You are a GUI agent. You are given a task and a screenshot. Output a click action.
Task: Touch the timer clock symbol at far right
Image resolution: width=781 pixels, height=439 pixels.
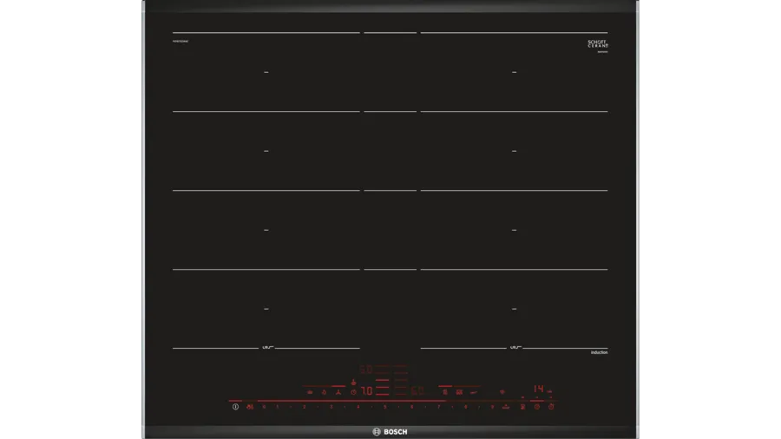(x=552, y=407)
